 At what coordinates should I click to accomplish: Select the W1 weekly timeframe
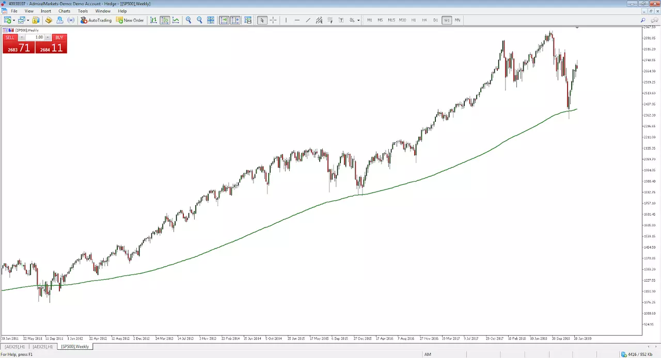447,20
